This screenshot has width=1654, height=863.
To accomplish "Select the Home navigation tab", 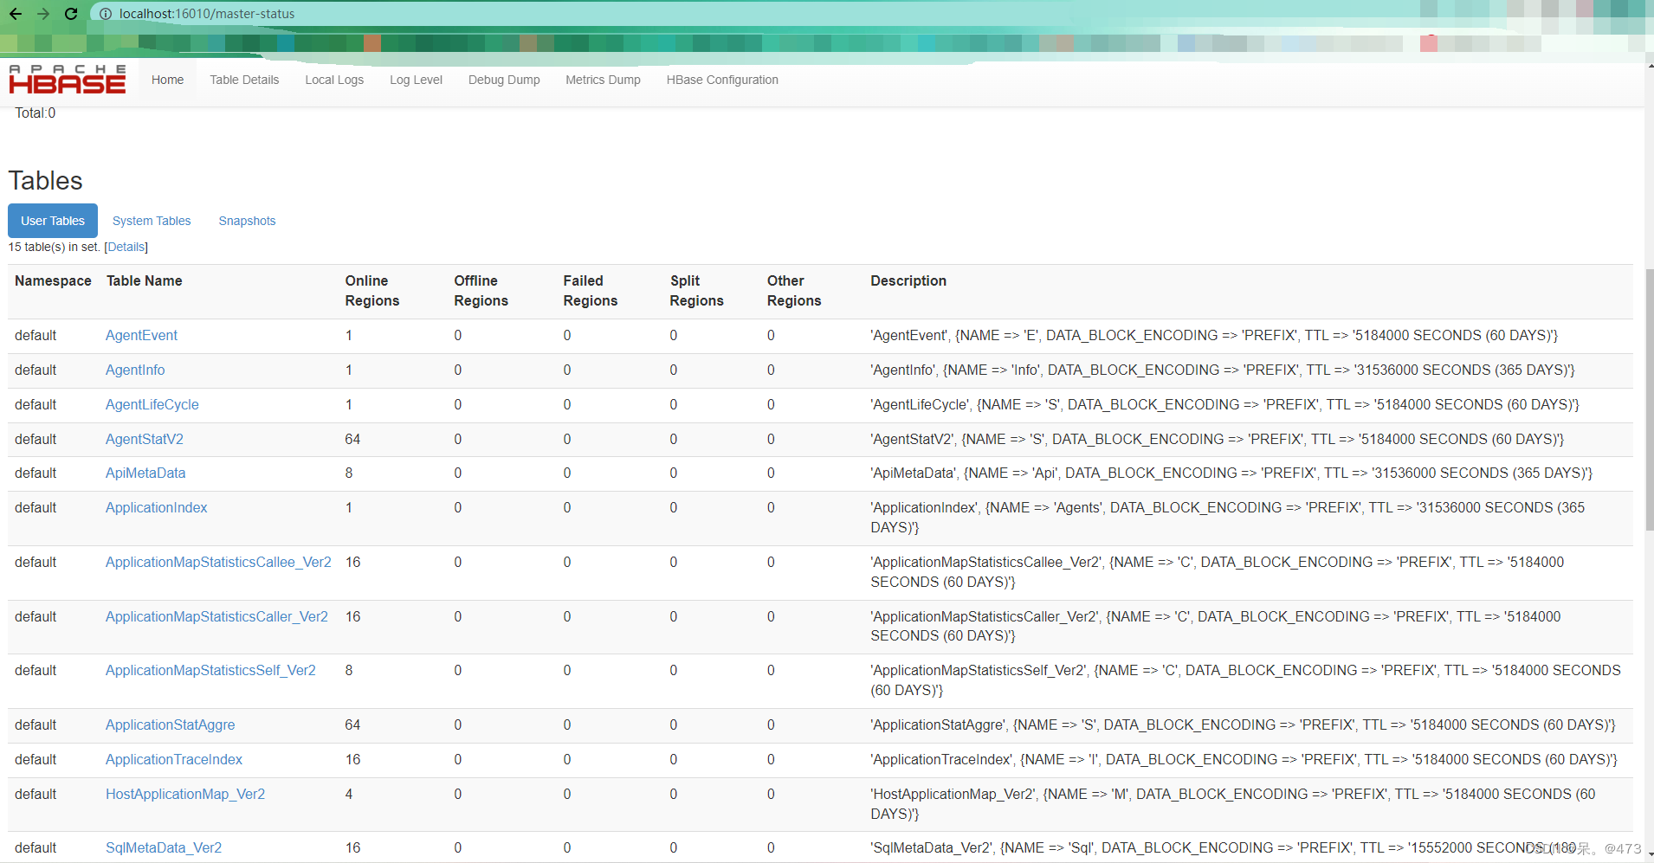I will click(167, 80).
